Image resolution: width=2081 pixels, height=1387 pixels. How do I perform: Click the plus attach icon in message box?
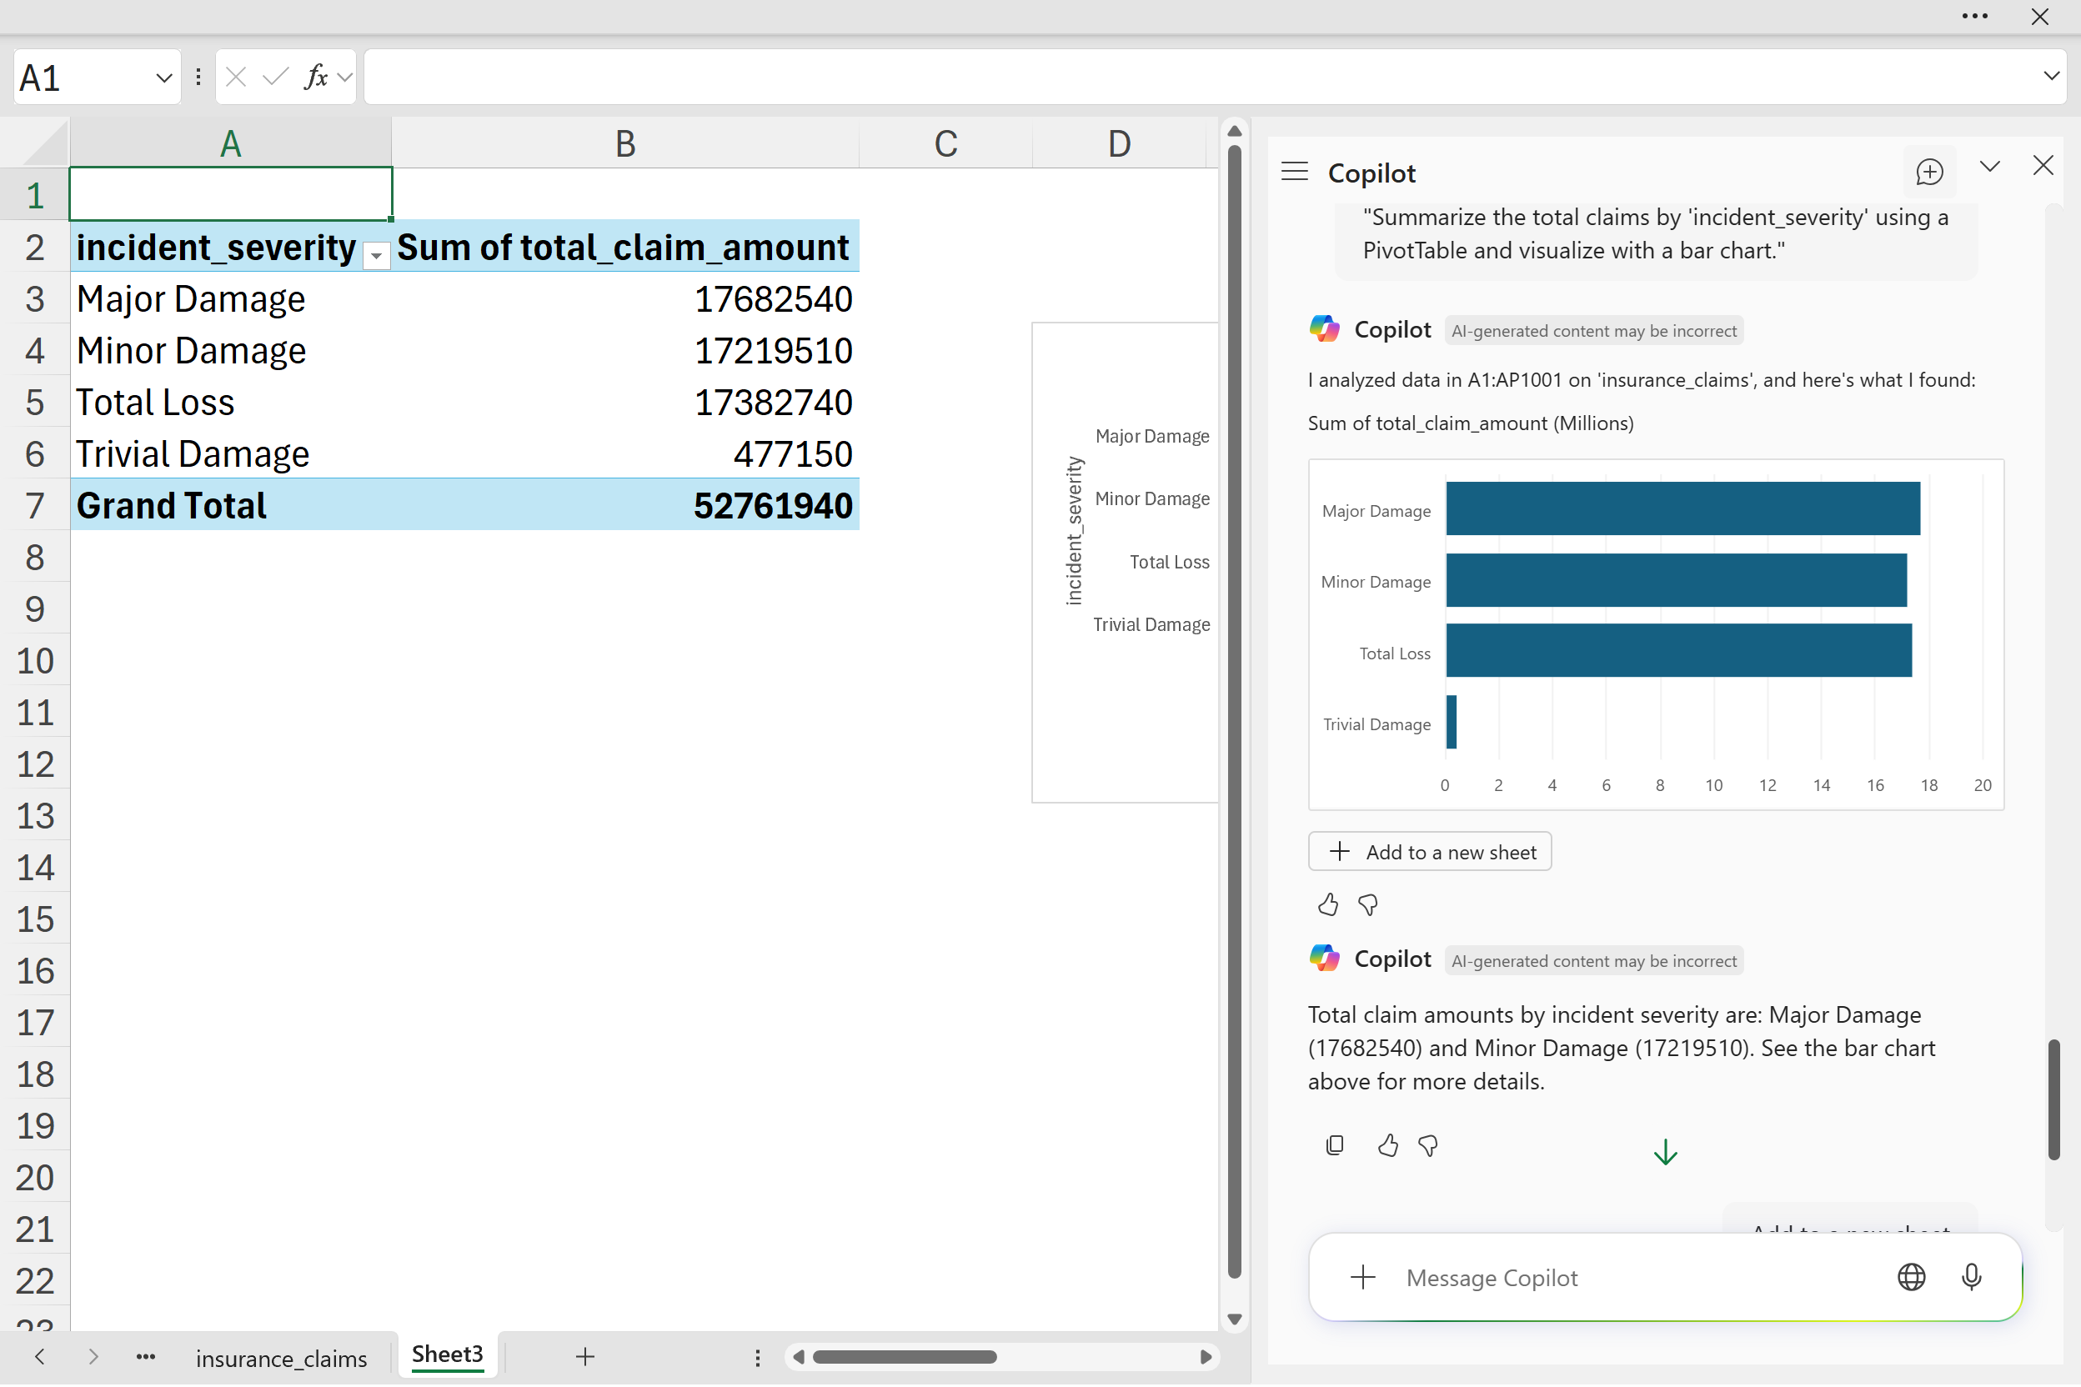coord(1362,1277)
